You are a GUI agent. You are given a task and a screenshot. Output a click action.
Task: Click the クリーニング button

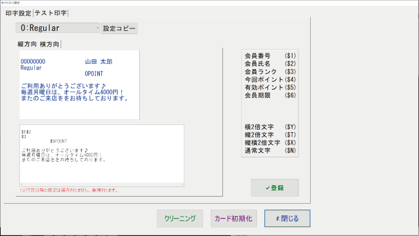pyautogui.click(x=180, y=219)
